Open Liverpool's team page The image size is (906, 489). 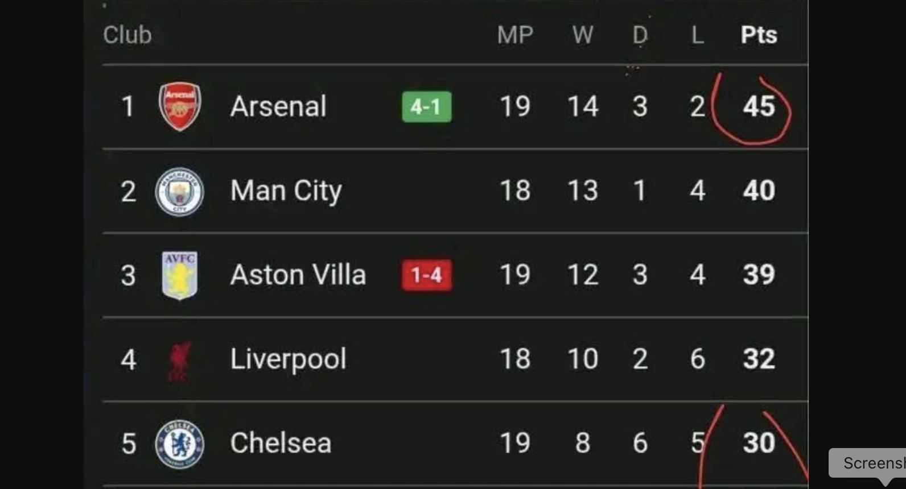(287, 358)
